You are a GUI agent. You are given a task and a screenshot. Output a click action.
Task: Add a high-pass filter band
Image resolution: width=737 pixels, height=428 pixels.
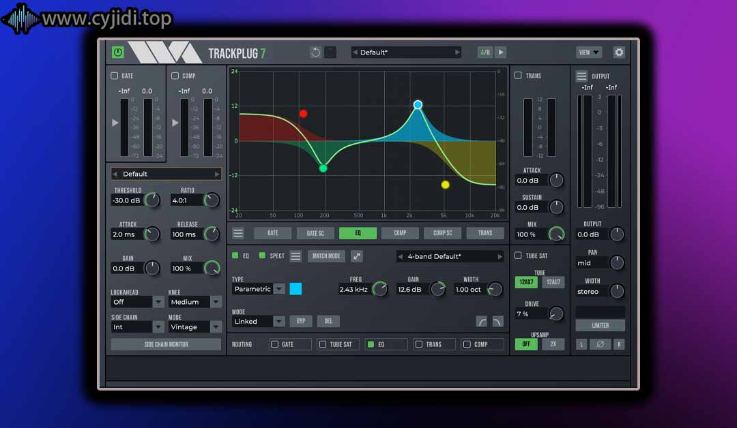(x=482, y=322)
